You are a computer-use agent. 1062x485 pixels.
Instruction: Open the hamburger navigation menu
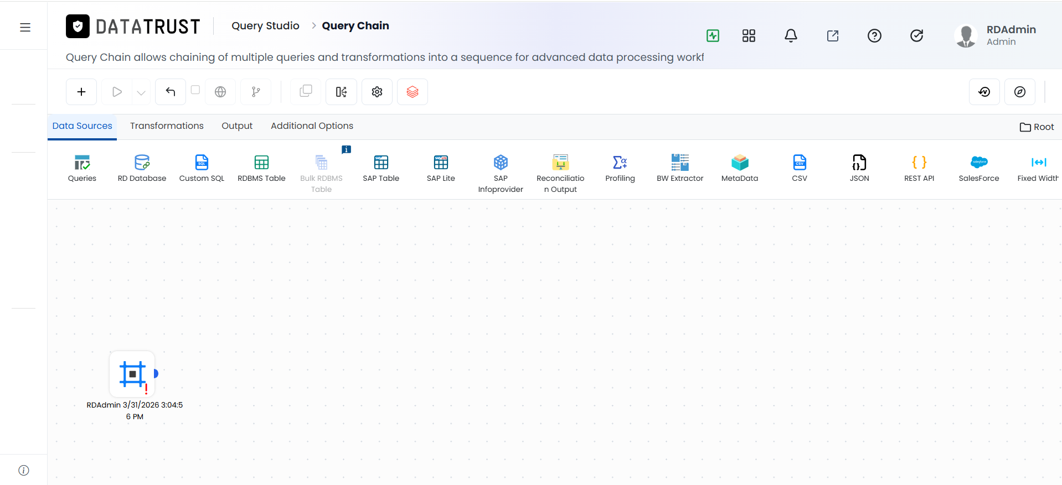pyautogui.click(x=25, y=28)
